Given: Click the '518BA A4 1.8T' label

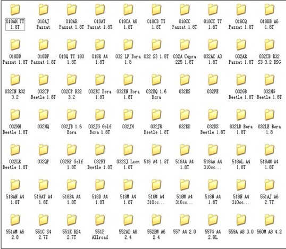Looking at the screenshot, I should point(71,200).
